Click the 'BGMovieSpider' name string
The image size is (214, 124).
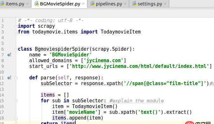70,55
